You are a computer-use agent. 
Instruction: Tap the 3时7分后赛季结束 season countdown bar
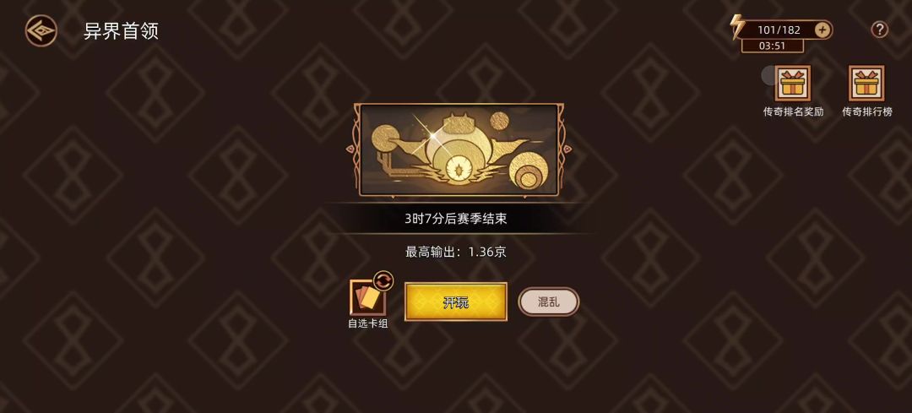tap(456, 219)
